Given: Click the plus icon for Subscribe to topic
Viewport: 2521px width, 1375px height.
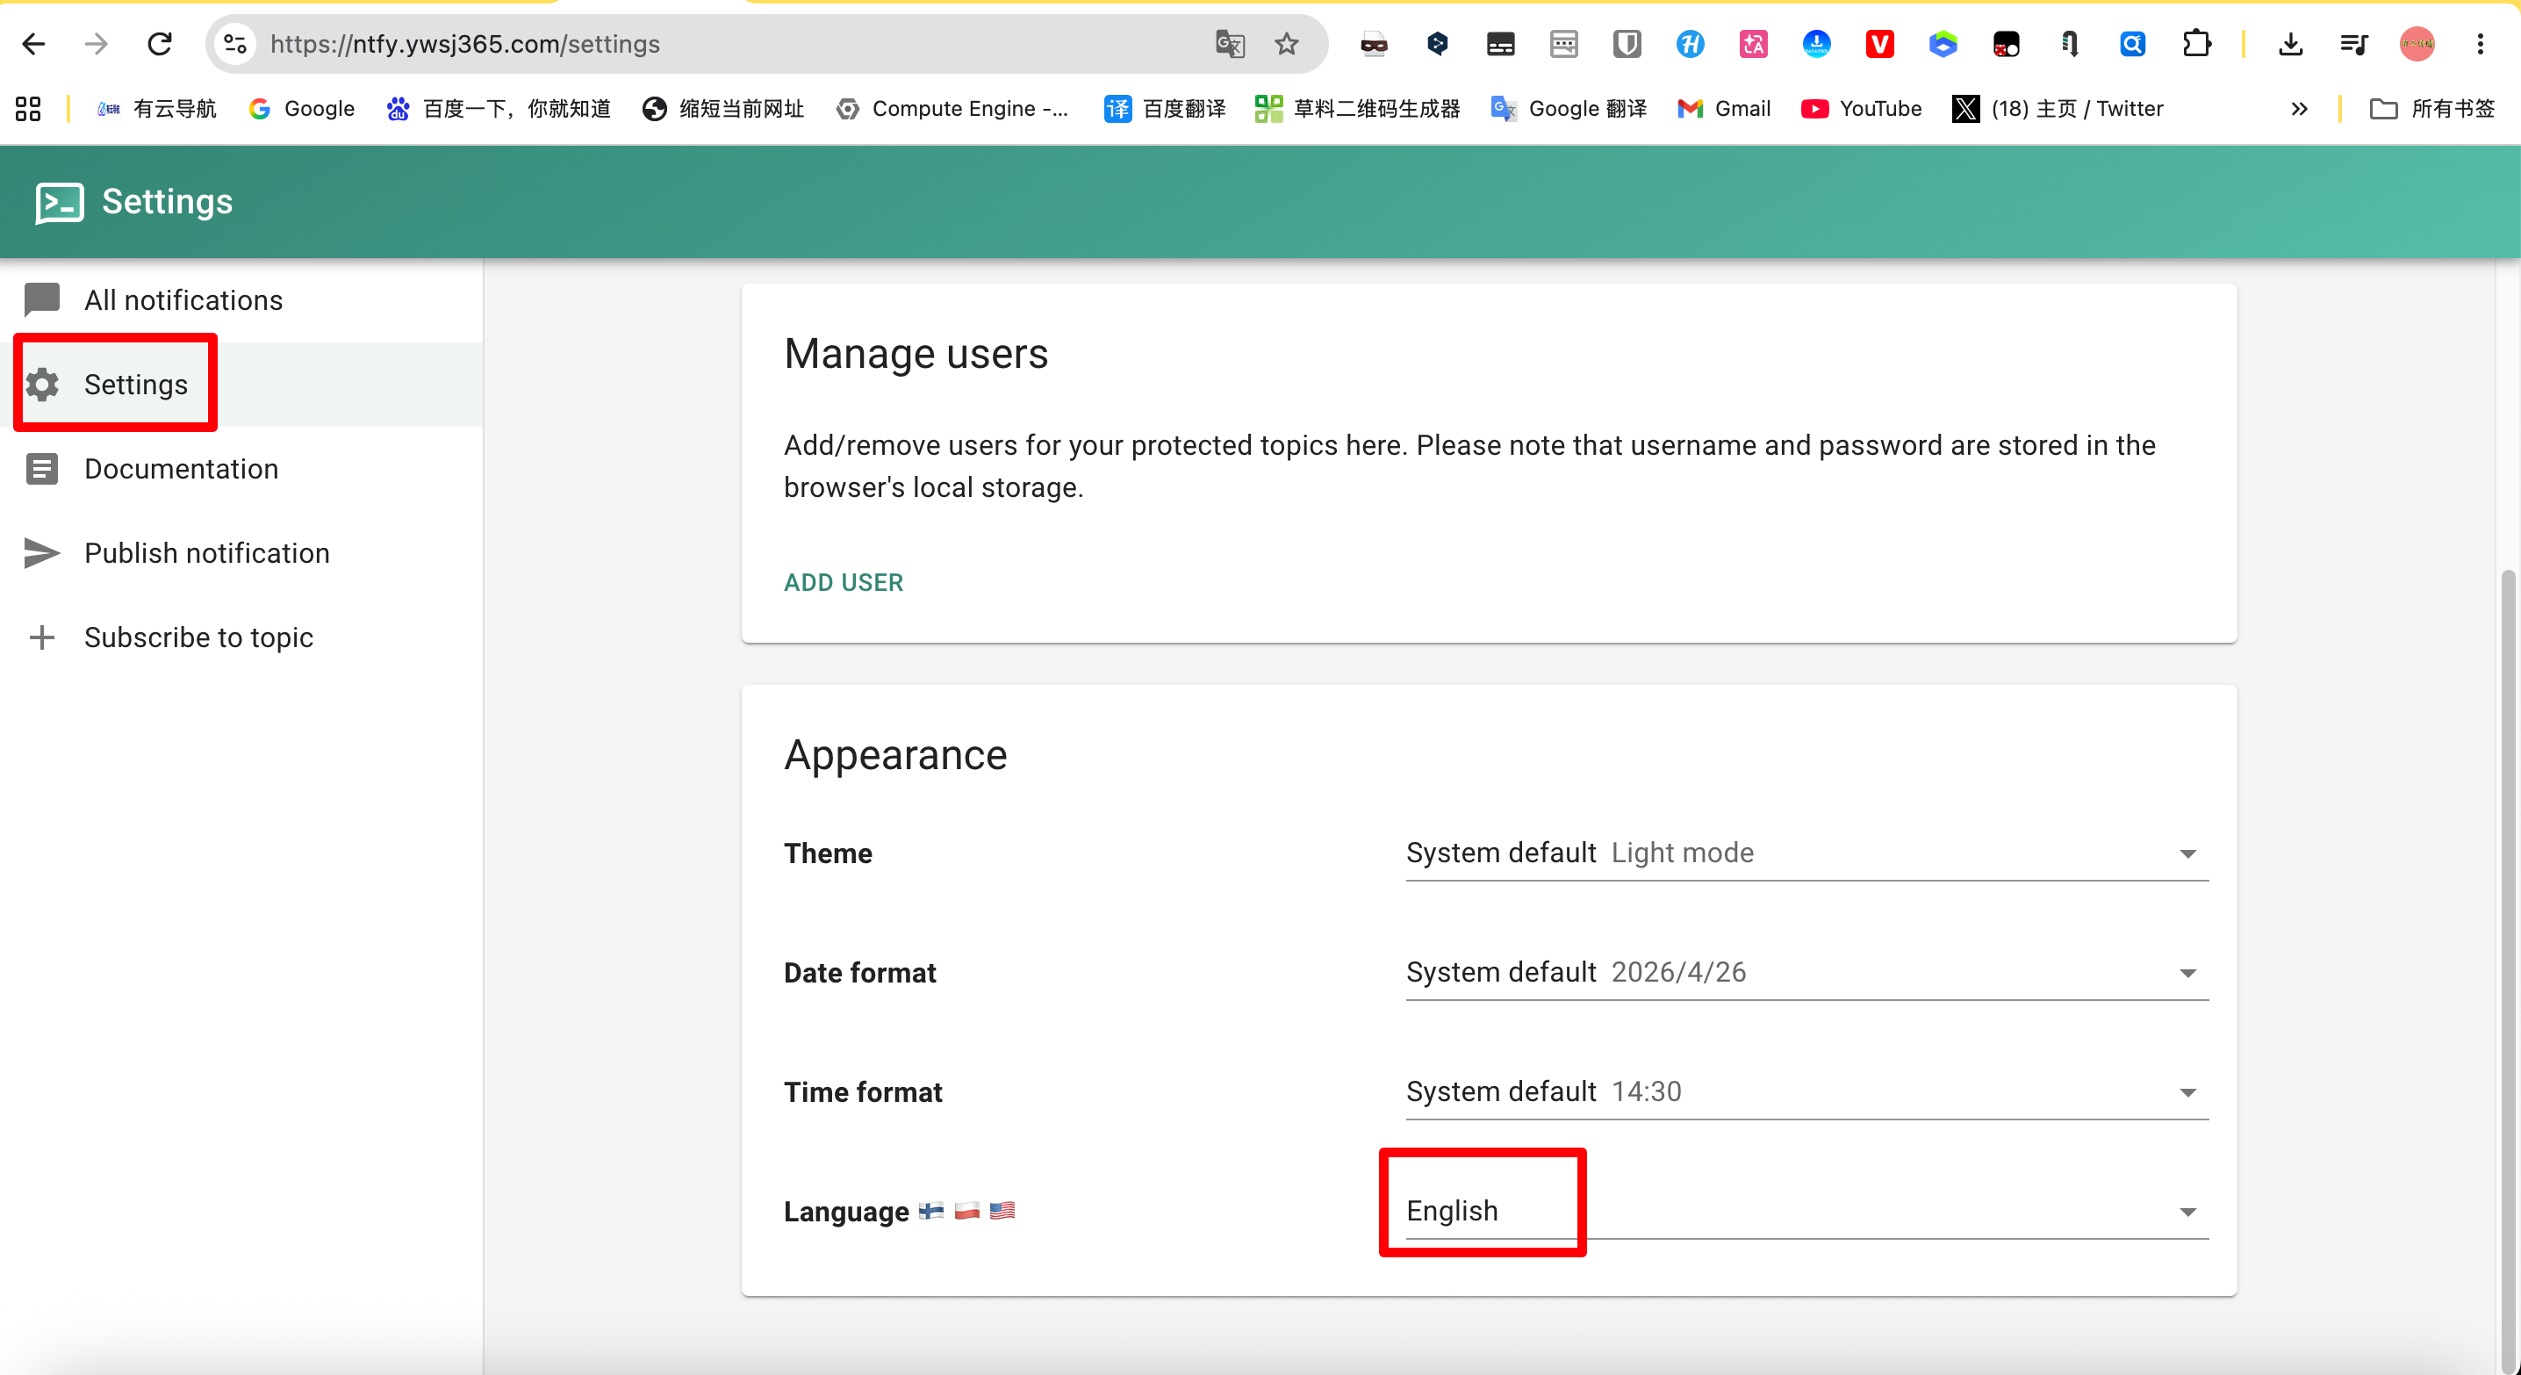Looking at the screenshot, I should click(42, 637).
